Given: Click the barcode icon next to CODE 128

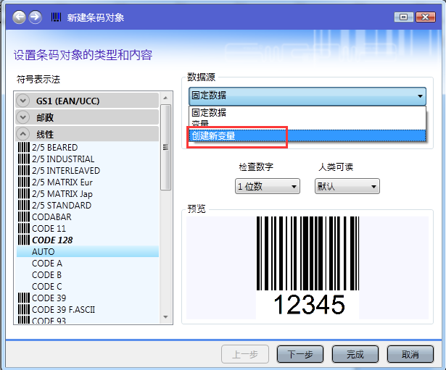Looking at the screenshot, I should (x=24, y=240).
